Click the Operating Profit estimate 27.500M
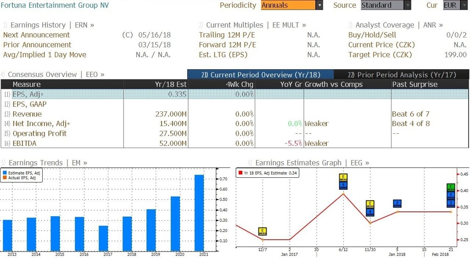The height and width of the screenshot is (258, 470). tap(173, 133)
